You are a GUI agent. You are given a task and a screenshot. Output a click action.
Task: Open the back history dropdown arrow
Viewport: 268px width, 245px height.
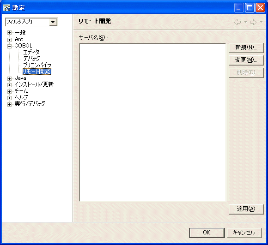click(245, 22)
